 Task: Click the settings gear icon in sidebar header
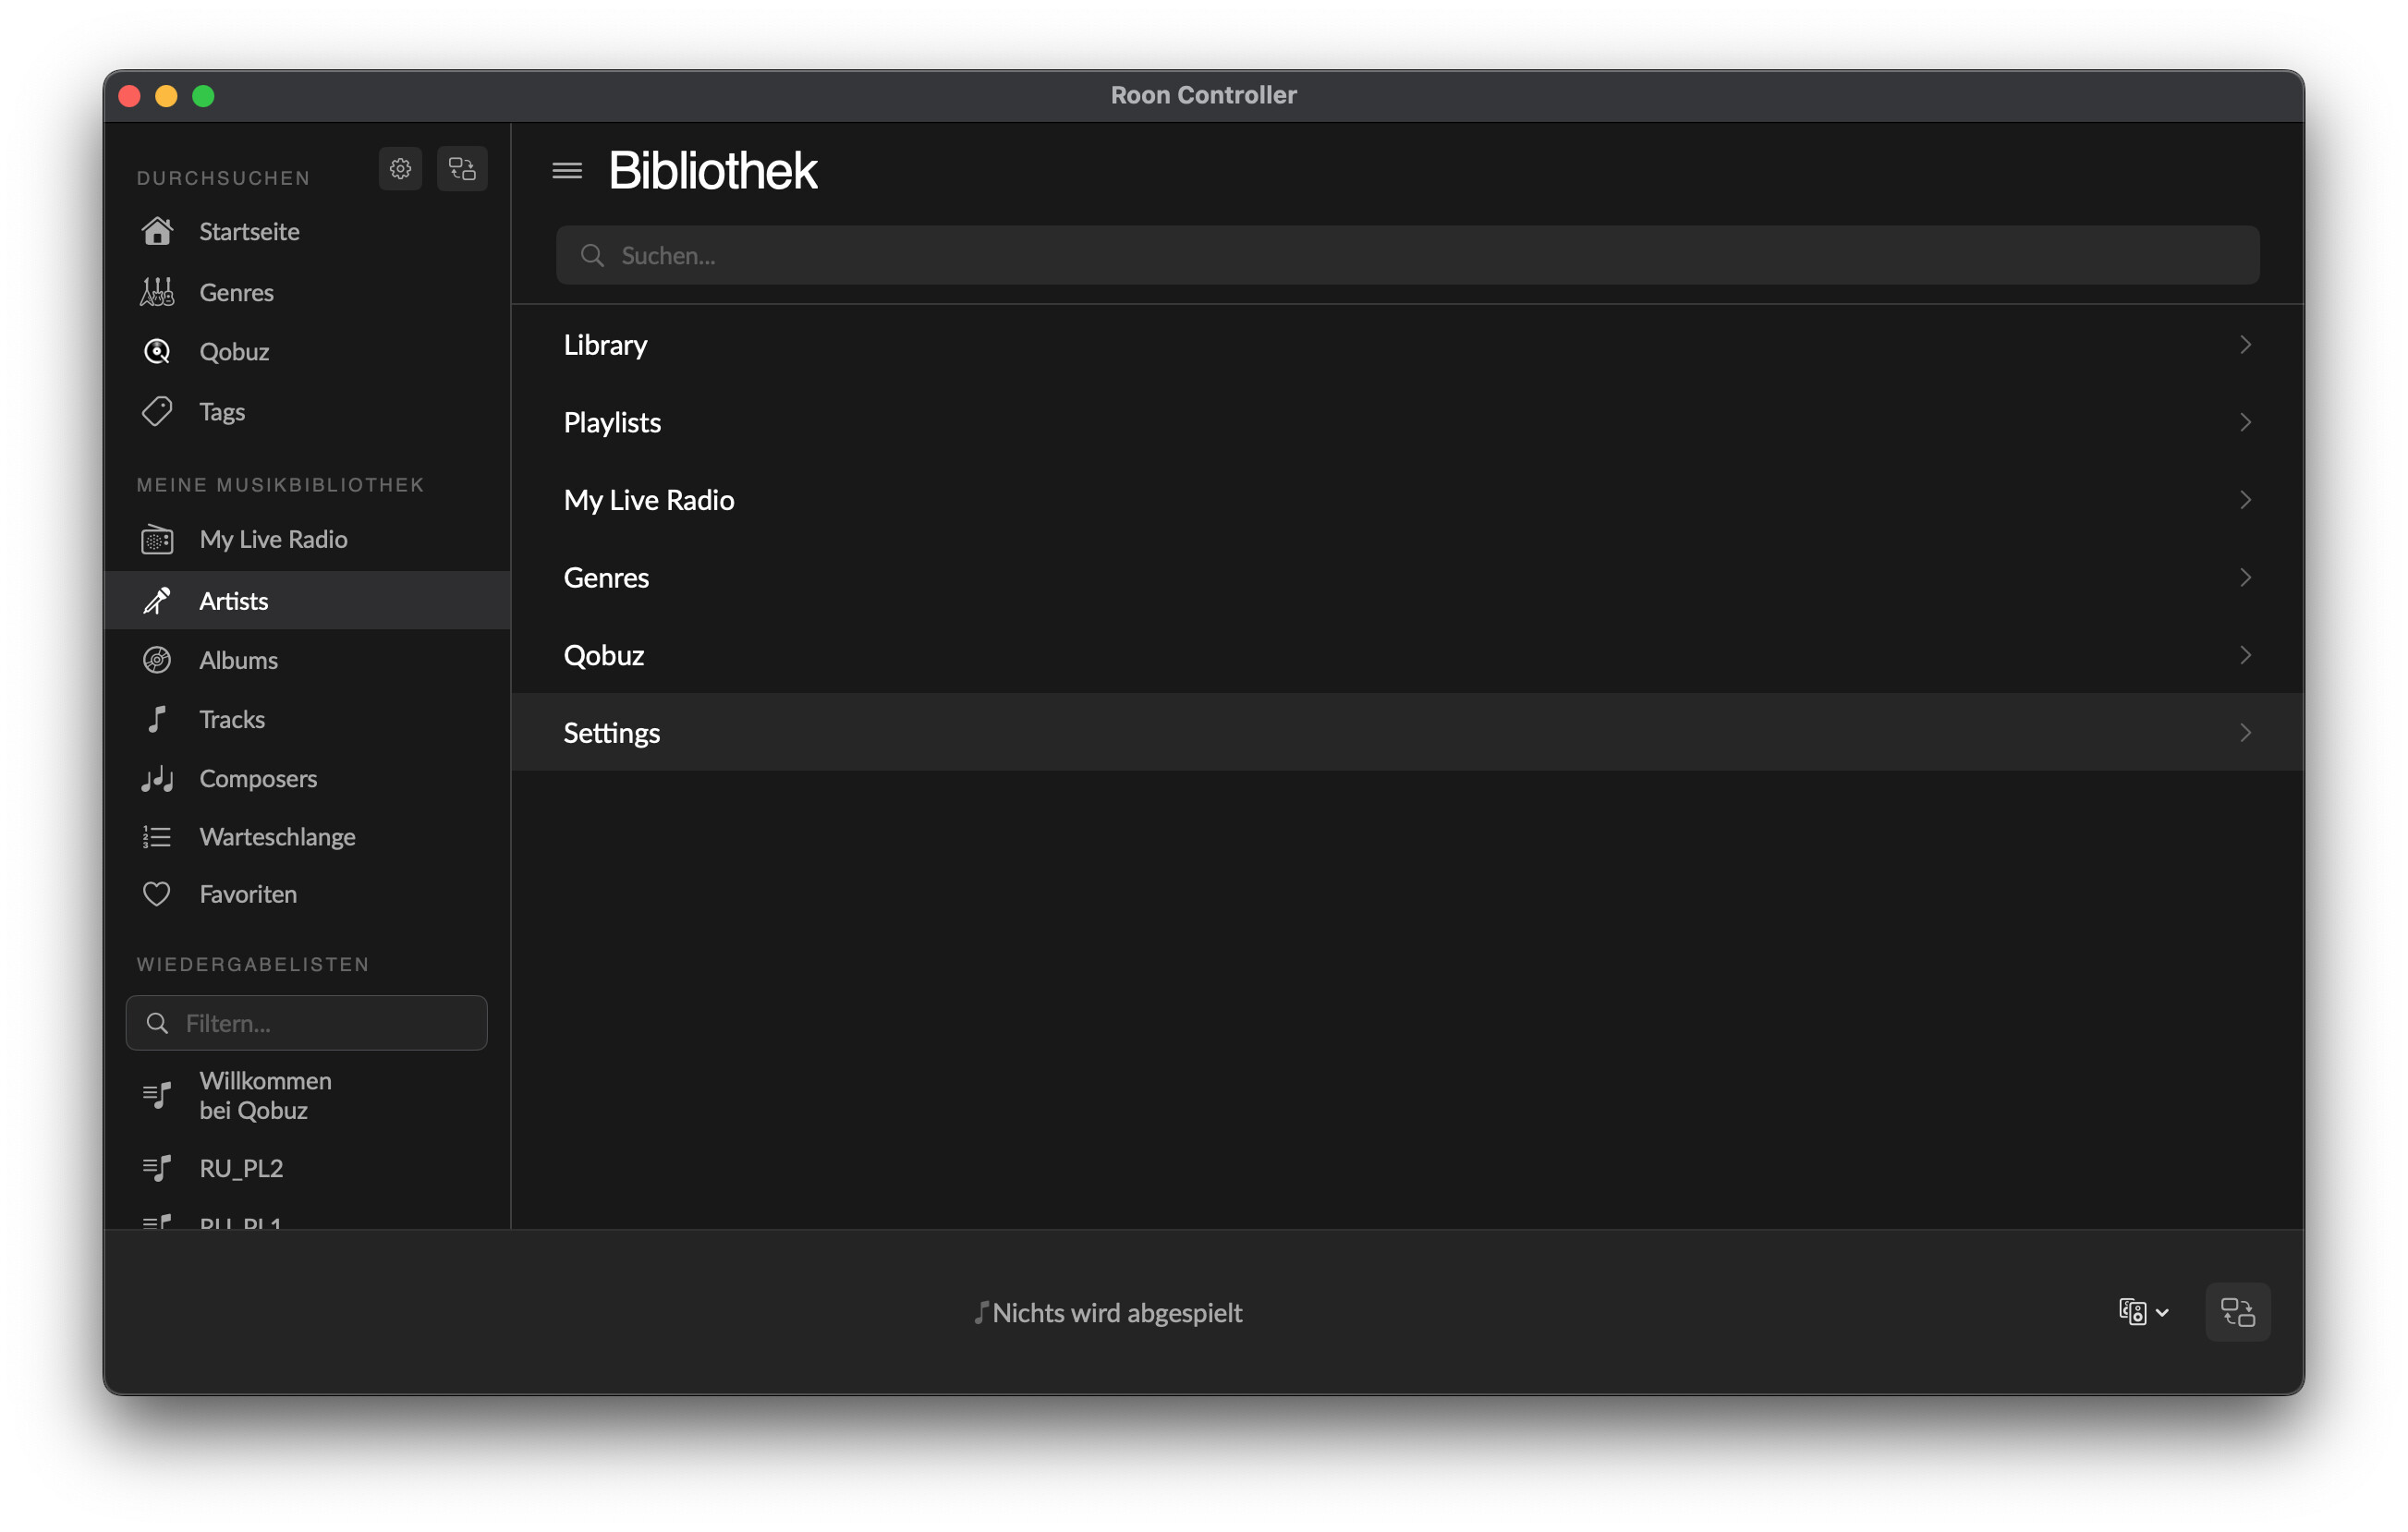(x=400, y=169)
